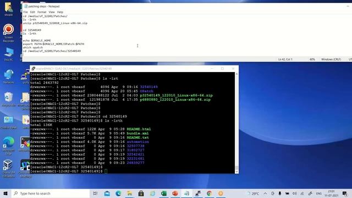Open Microsoft Edge on the taskbar
This screenshot has width=352, height=198.
[118, 193]
